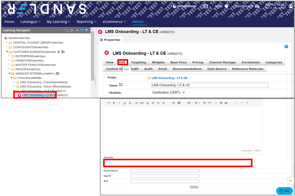Image resolution: width=295 pixels, height=196 pixels.
Task: Collapse the CUSTOMER AUDIENCE folder
Action: [x=7, y=52]
